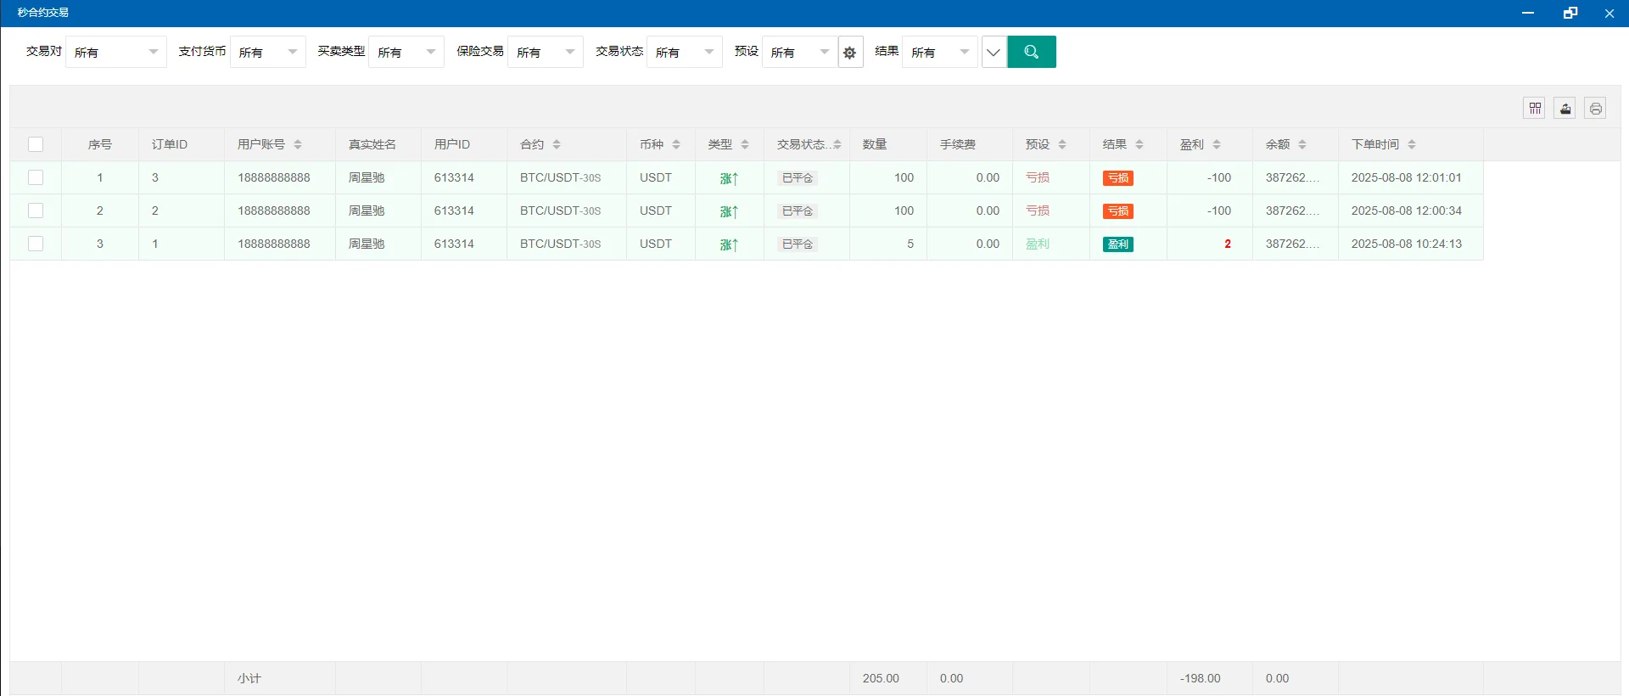Click the 结果 column header

(1115, 144)
